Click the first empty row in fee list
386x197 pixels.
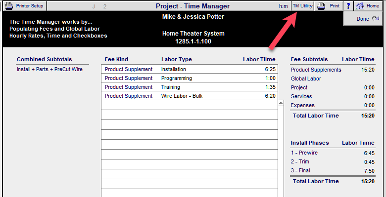click(x=190, y=105)
